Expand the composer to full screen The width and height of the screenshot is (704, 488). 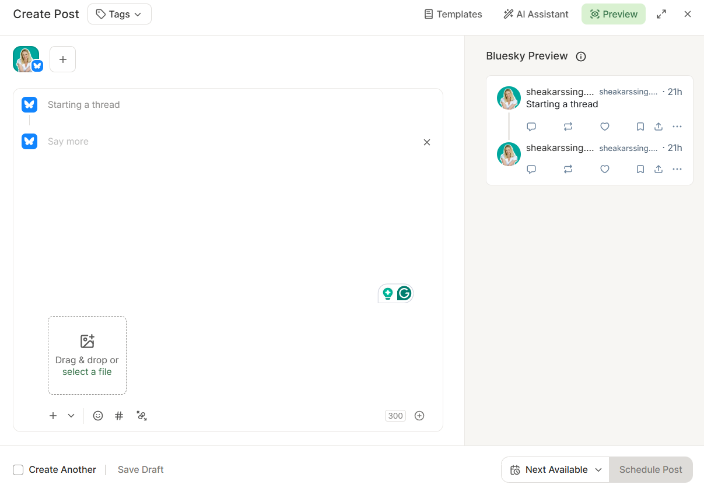pos(661,14)
